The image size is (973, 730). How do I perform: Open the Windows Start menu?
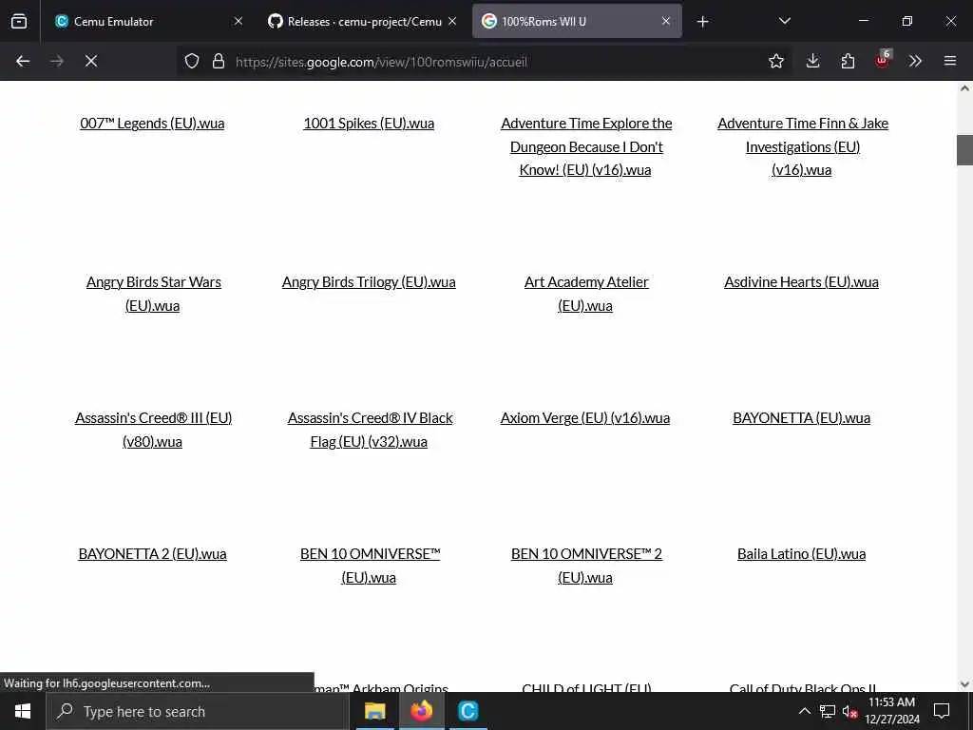[23, 711]
